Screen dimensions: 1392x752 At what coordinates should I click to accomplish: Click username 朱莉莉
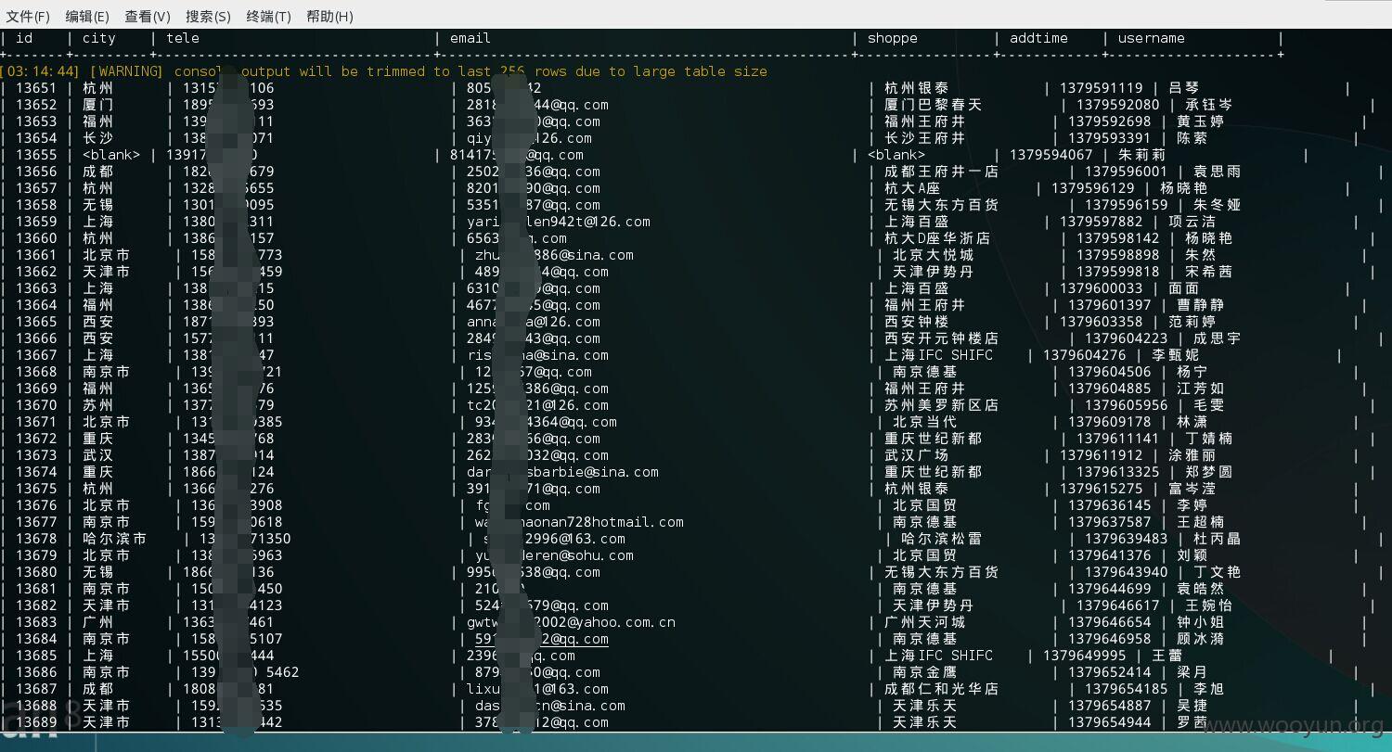pos(1141,155)
